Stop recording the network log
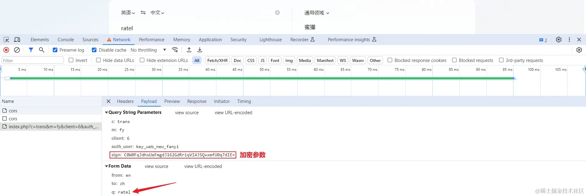 [x=6, y=50]
